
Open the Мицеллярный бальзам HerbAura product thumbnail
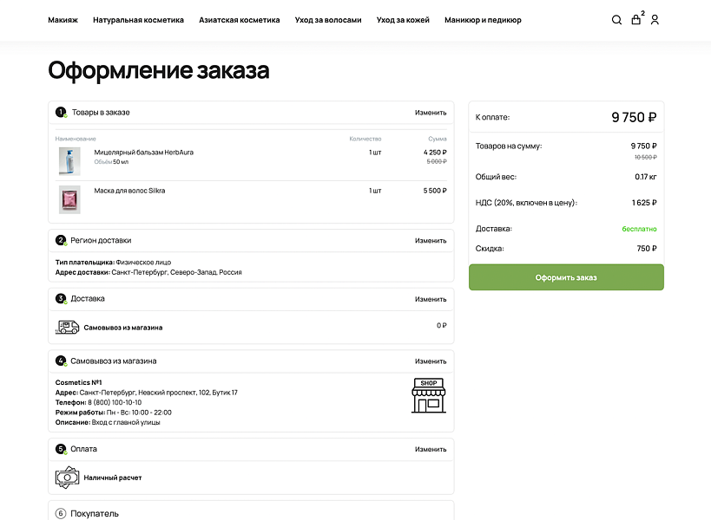click(x=71, y=160)
